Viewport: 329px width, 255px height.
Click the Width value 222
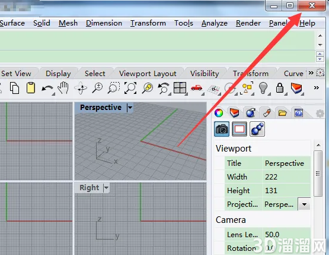[286, 177]
